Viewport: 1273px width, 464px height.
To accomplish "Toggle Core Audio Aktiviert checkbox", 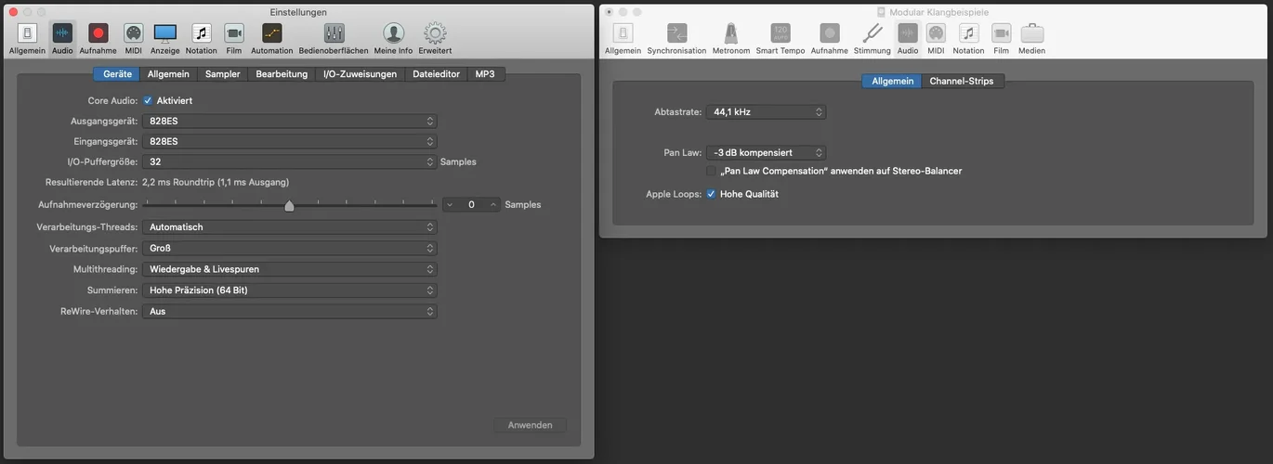I will [148, 100].
